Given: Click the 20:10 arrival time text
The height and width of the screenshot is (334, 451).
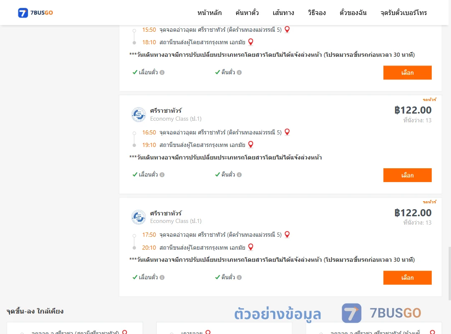Looking at the screenshot, I should coord(149,248).
